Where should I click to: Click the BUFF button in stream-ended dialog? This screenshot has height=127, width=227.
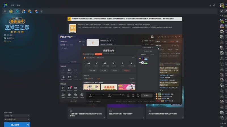(x=115, y=70)
